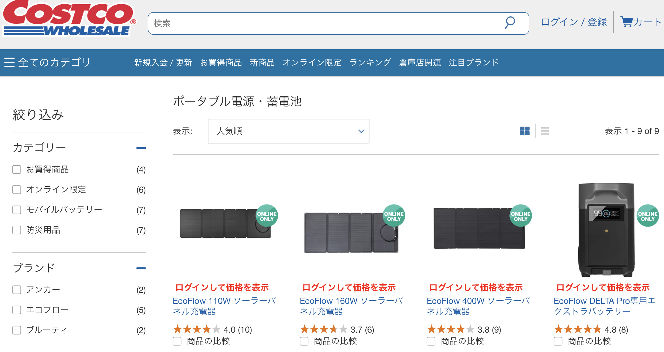Viewport: 664px width, 352px height.
Task: Tick 商品の比較 for EcoFlow 110W
Action: pyautogui.click(x=177, y=341)
